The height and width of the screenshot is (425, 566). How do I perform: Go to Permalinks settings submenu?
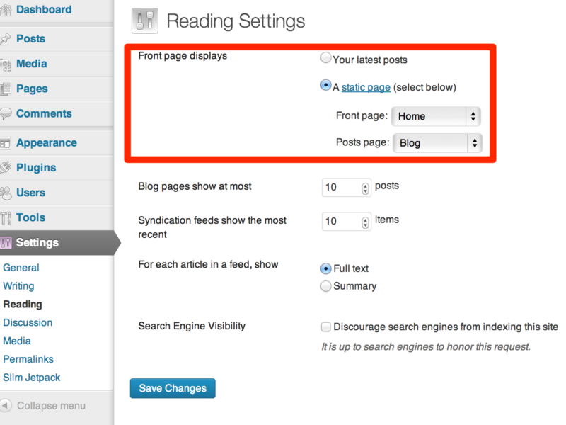tap(28, 359)
